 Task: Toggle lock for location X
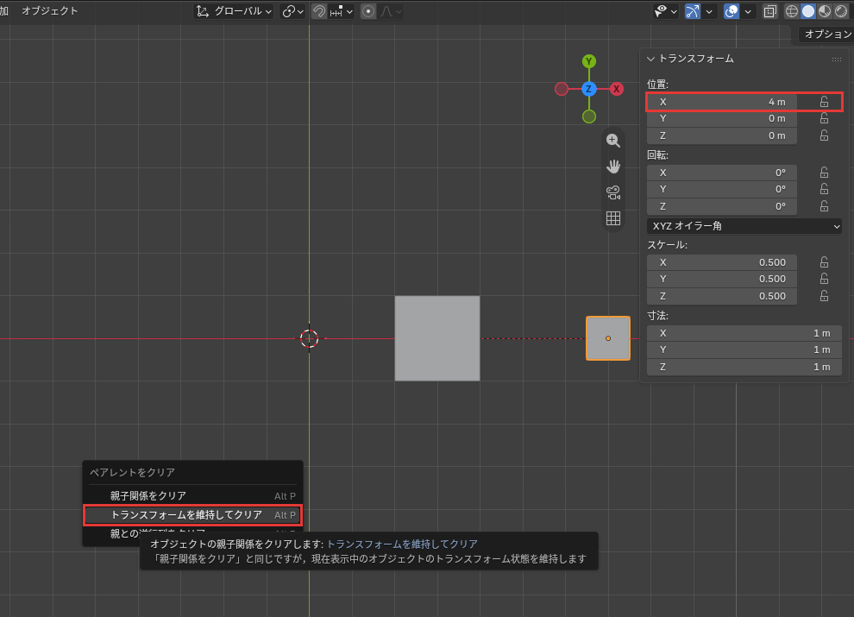pyautogui.click(x=824, y=102)
